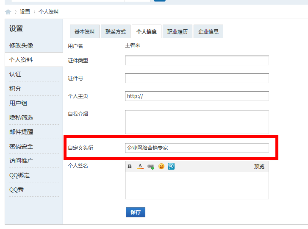Click the home icon in breadcrumb
The width and height of the screenshot is (308, 229).
click(x=8, y=12)
